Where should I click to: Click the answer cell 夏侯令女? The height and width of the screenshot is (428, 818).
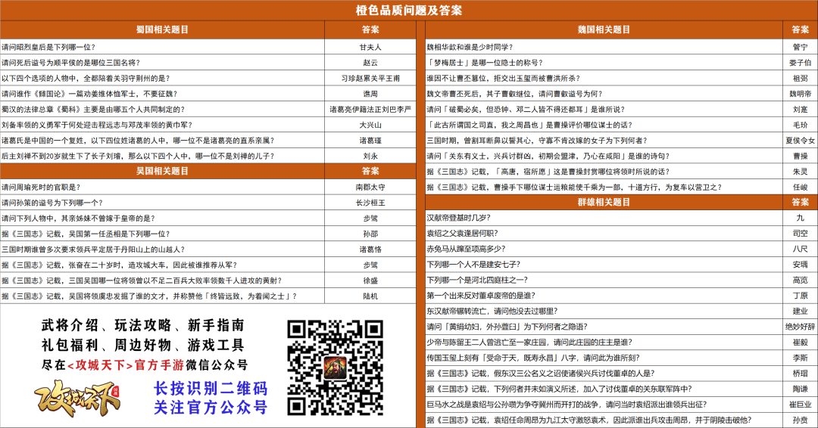(801, 140)
